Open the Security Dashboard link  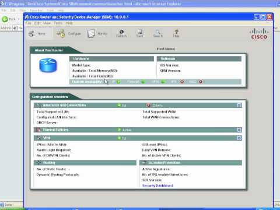click(x=157, y=185)
